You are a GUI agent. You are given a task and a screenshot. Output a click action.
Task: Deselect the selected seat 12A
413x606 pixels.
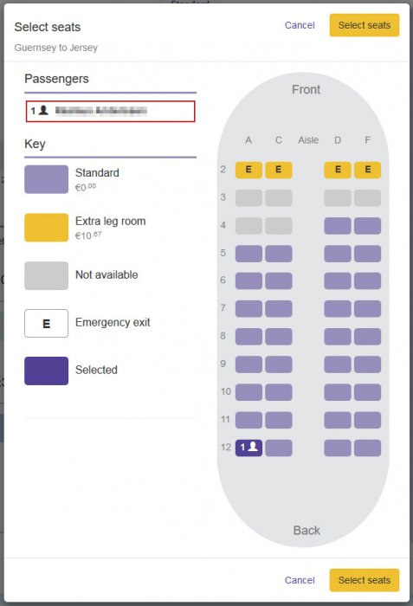248,448
